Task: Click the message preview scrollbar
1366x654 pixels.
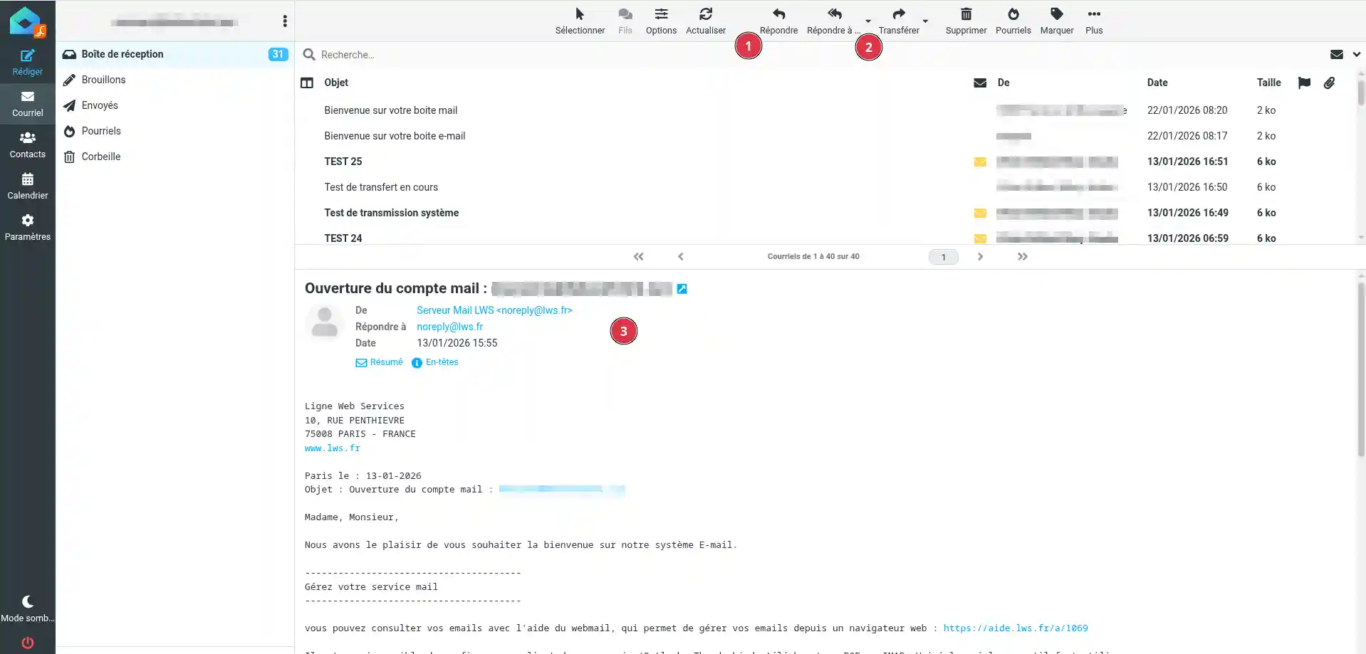Action: (1361, 370)
